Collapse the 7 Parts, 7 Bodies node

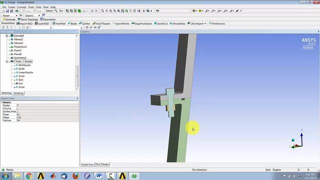tap(6, 61)
